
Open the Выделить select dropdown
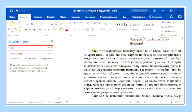(x=169, y=31)
